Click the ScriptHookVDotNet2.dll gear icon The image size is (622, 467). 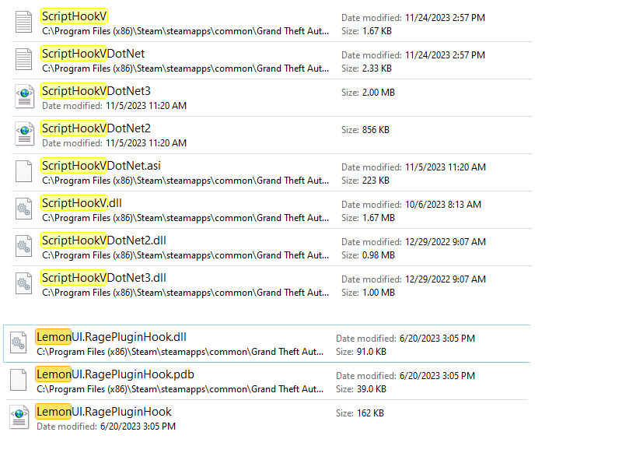click(x=24, y=246)
